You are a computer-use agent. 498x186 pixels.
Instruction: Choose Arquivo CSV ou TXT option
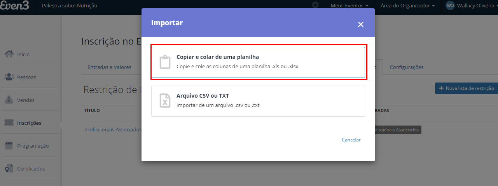click(258, 101)
